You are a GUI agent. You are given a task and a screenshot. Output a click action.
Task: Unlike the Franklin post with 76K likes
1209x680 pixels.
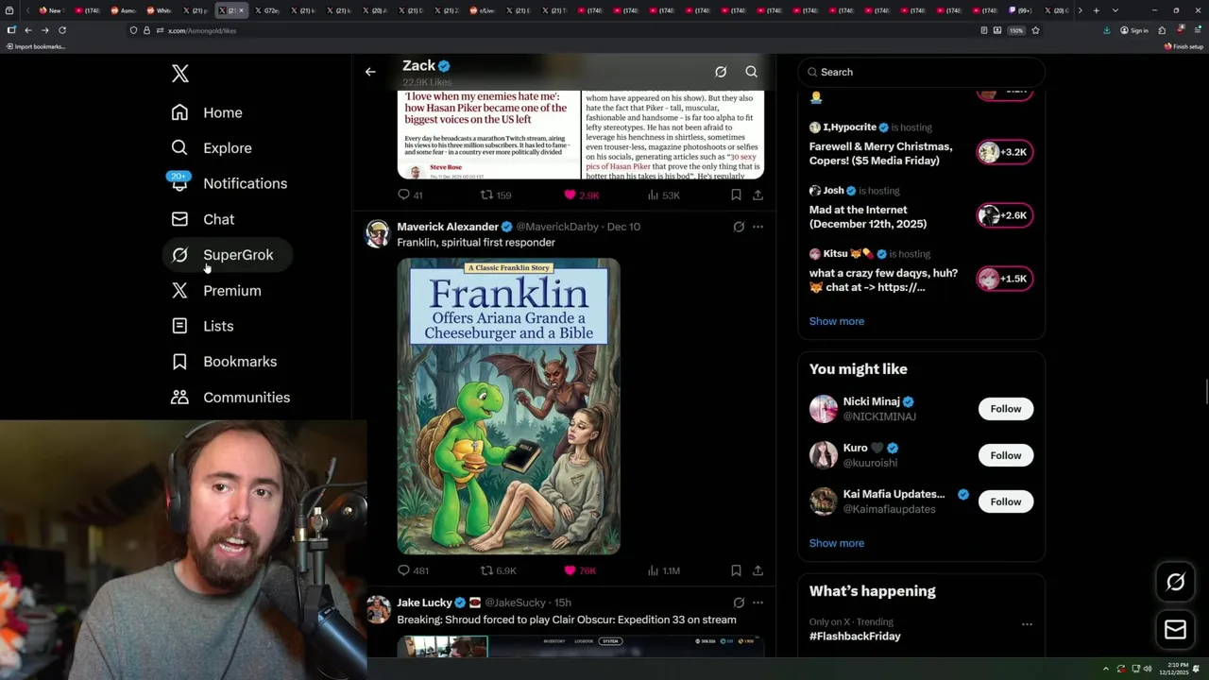(580, 570)
